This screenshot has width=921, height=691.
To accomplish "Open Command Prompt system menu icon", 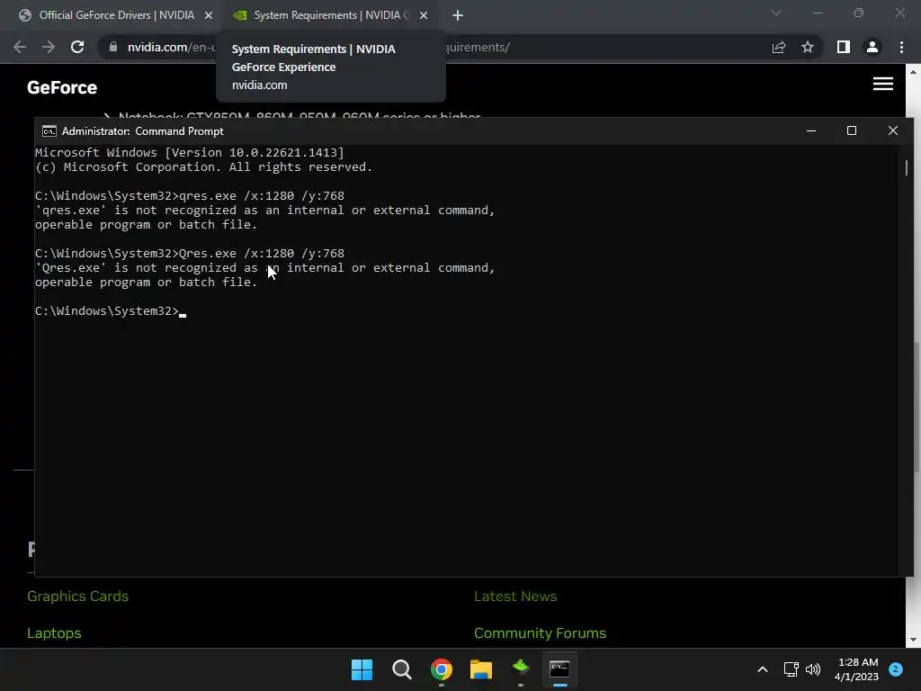I will tap(49, 131).
